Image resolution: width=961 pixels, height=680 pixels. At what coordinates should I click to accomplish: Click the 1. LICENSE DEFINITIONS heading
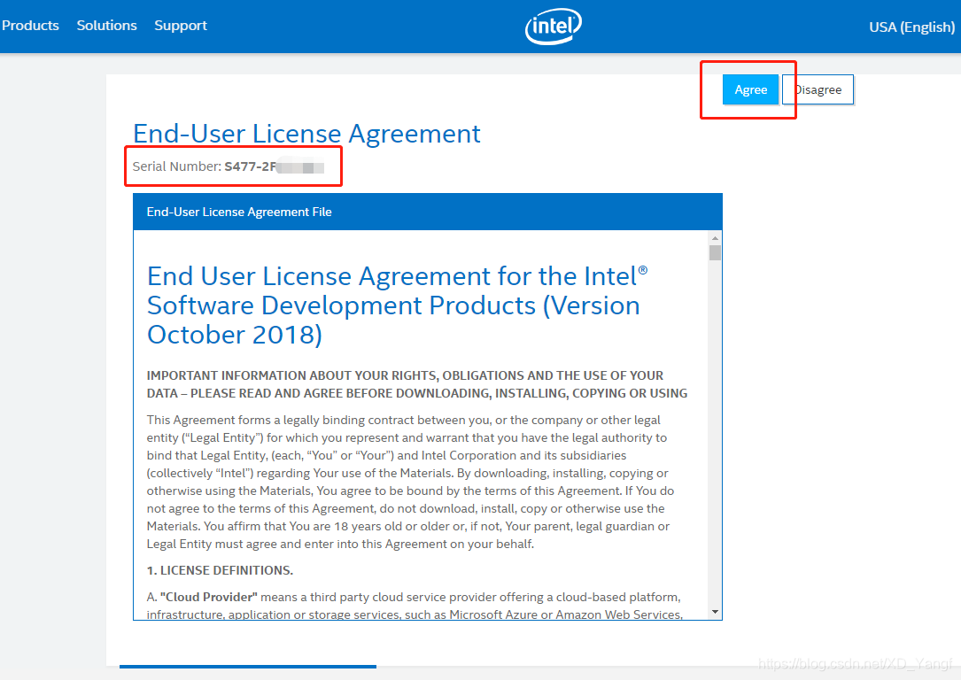point(220,570)
